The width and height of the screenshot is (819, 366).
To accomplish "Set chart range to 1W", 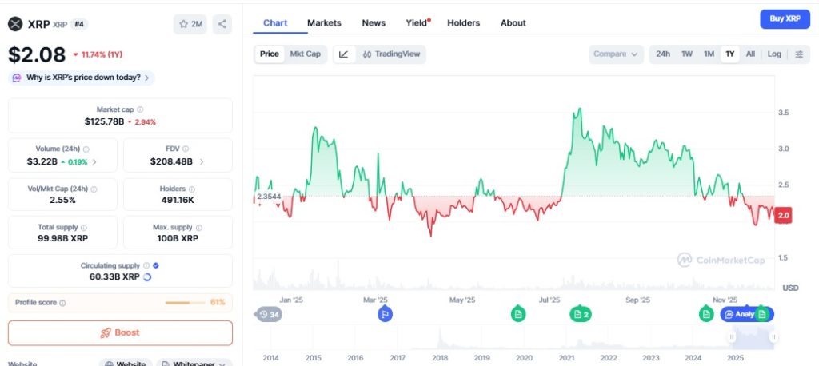I will 687,54.
